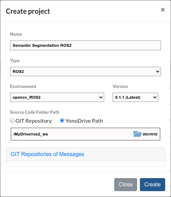
Task: Click the empty panel below GIT Repositories header
Action: pyautogui.click(x=85, y=164)
